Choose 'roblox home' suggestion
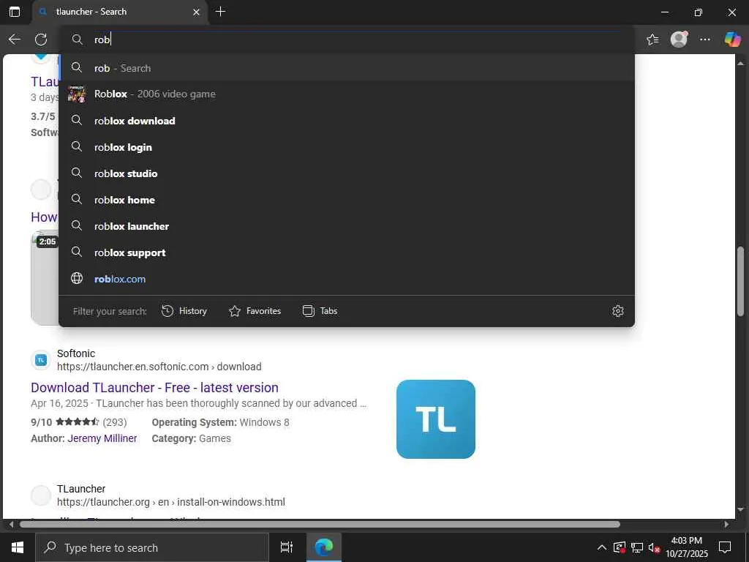 347,200
